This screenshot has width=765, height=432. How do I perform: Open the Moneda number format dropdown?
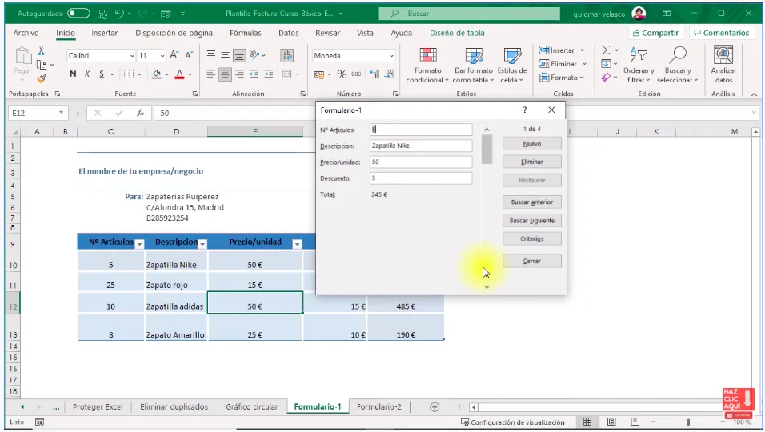[x=391, y=56]
